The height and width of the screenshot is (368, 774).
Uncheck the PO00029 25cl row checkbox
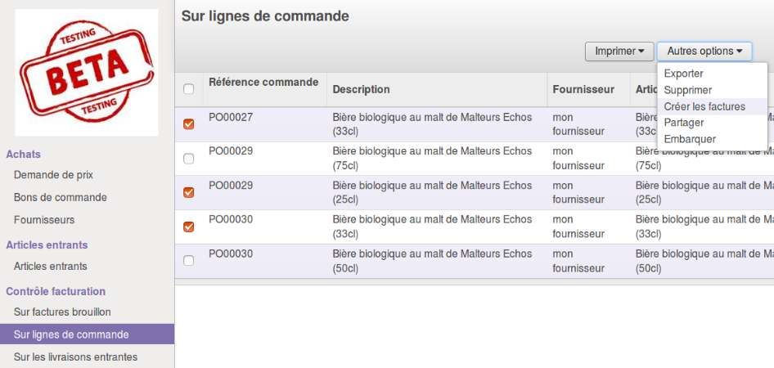coord(189,193)
